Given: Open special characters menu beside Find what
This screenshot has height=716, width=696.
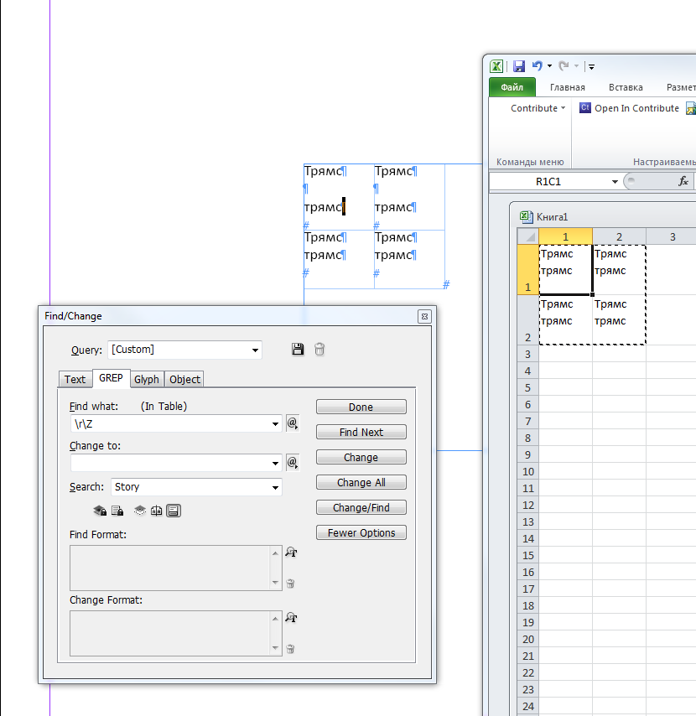Looking at the screenshot, I should coord(293,423).
